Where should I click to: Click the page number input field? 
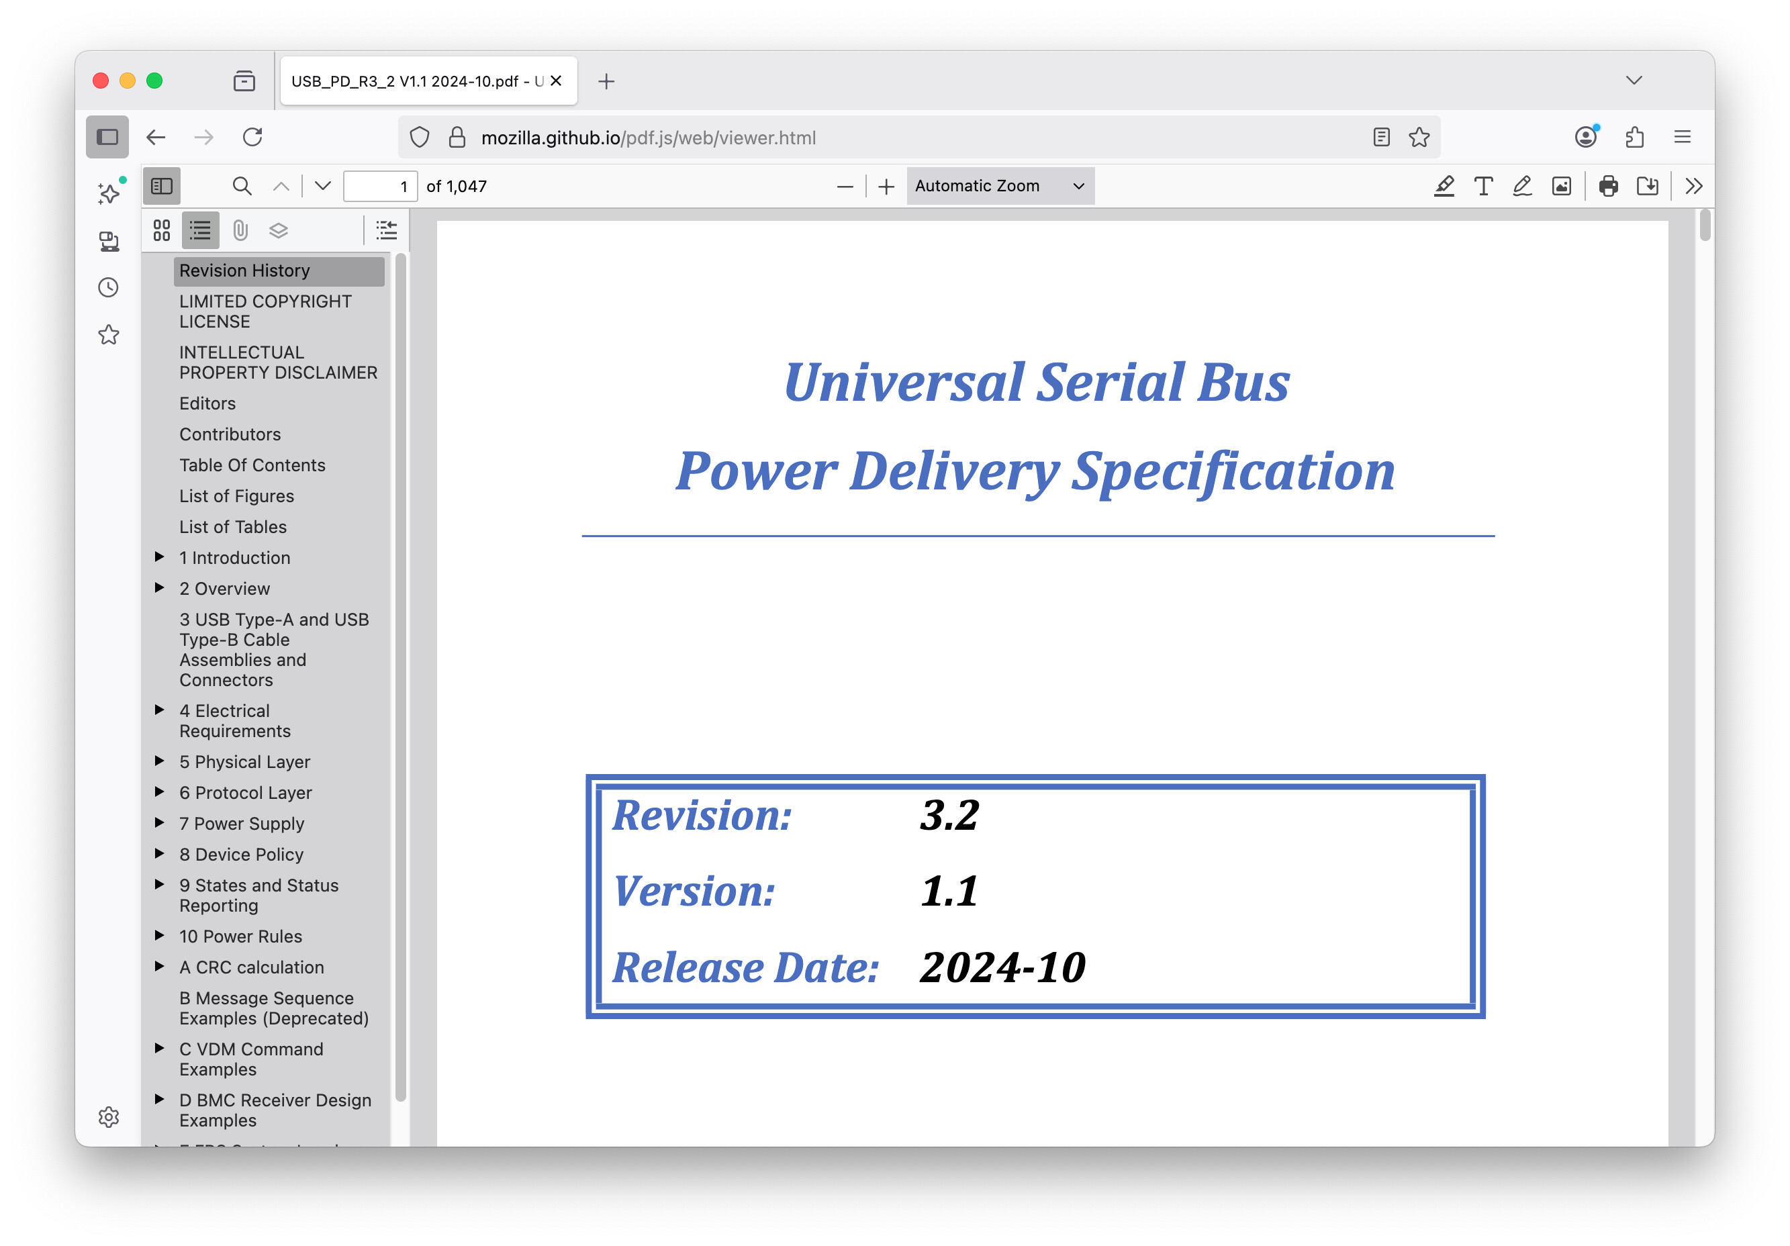(x=381, y=185)
